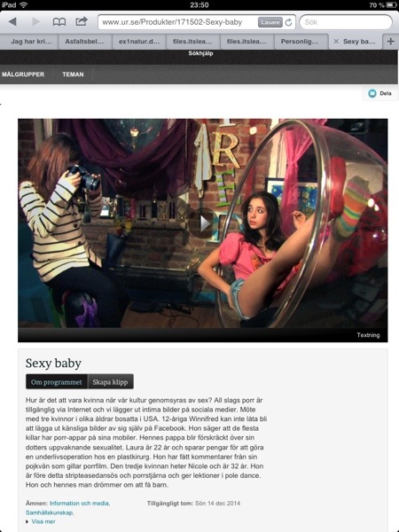Switch to the Asfaltsbel... tab
399x532 pixels.
pyautogui.click(x=84, y=42)
